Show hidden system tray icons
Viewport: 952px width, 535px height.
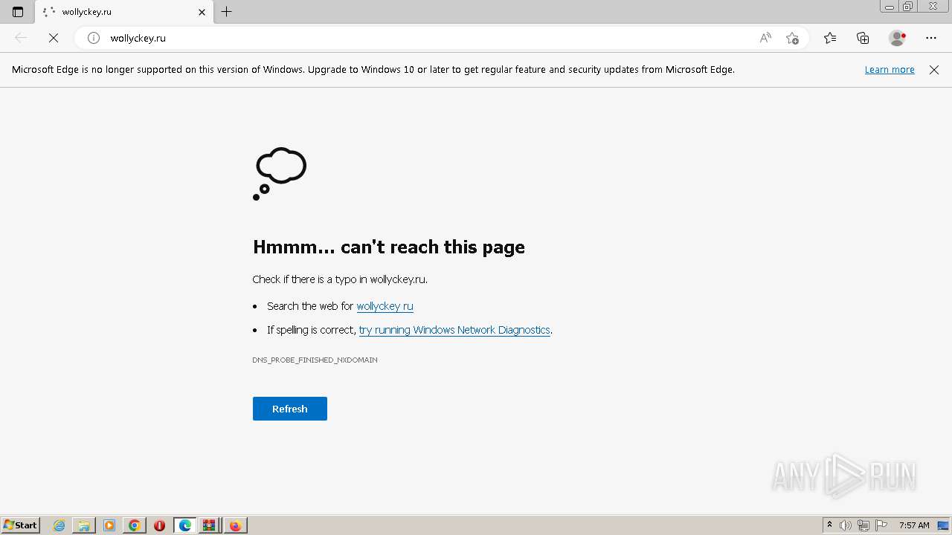coord(830,525)
